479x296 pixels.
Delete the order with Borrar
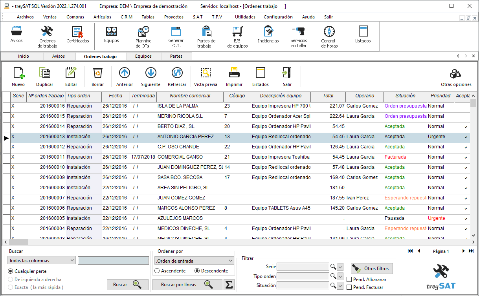[x=98, y=77]
